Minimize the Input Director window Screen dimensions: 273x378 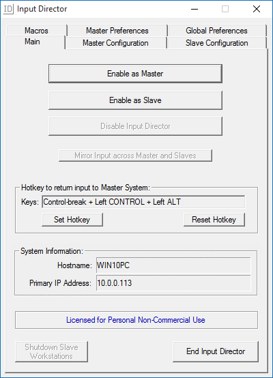click(195, 9)
